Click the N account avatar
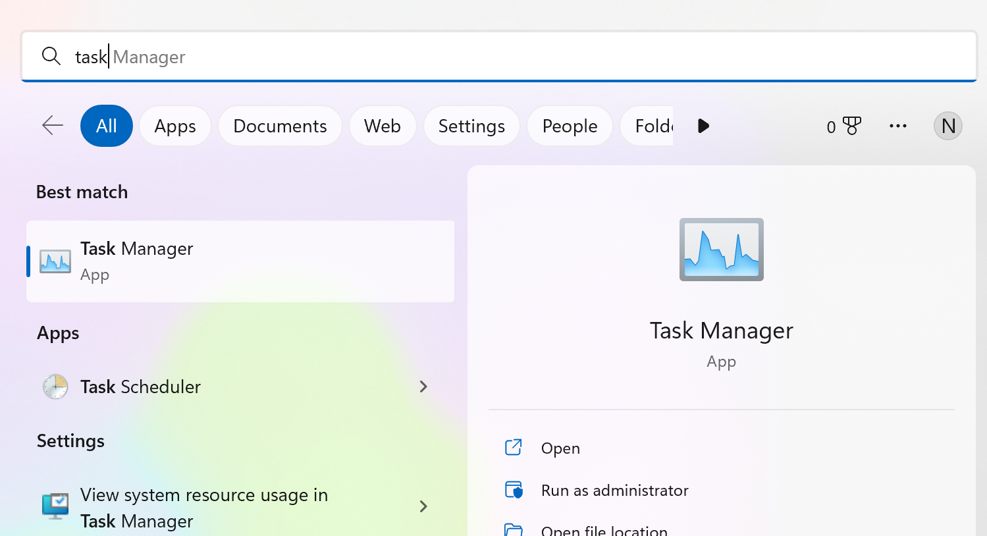 pos(948,126)
